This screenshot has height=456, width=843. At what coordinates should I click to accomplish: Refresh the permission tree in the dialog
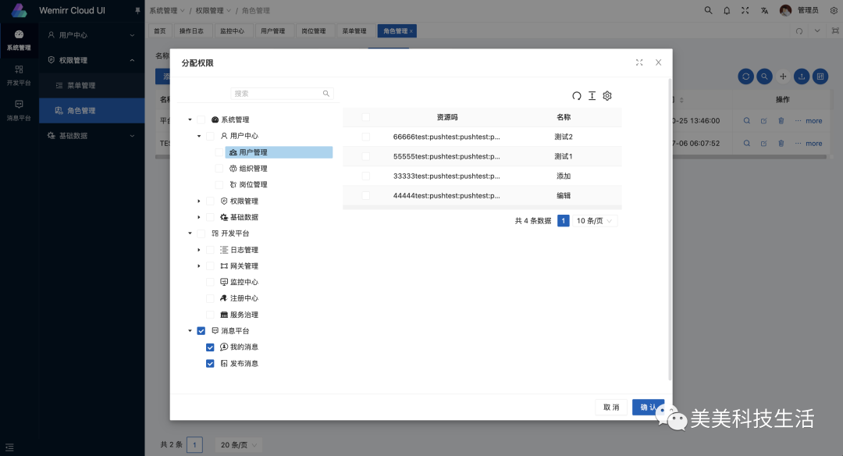[x=577, y=95]
